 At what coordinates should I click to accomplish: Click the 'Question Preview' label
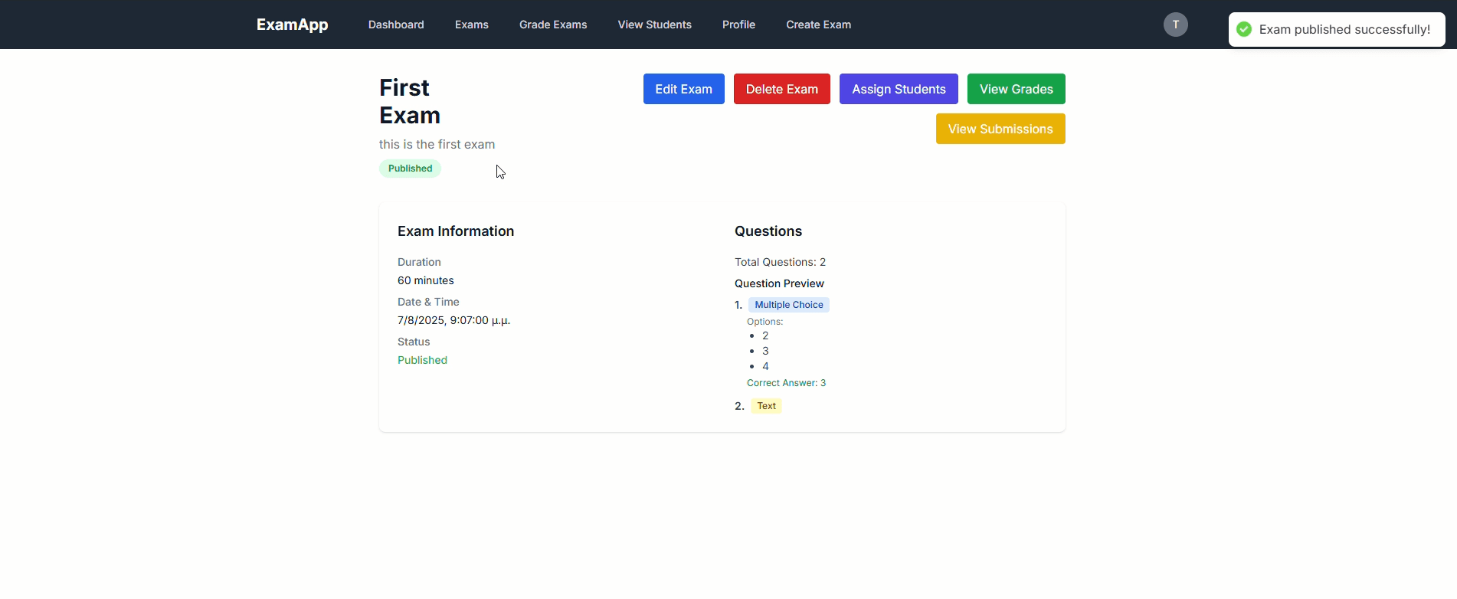pyautogui.click(x=779, y=283)
